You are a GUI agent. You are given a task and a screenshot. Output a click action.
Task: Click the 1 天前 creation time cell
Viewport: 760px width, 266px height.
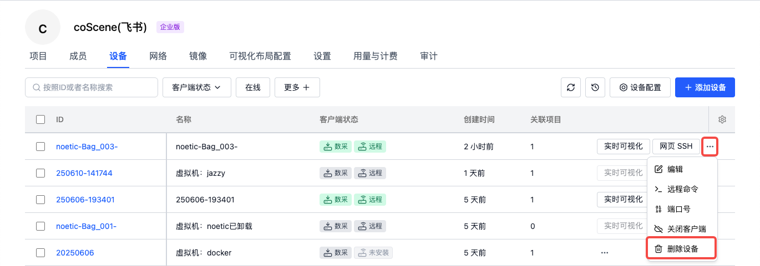(x=474, y=173)
